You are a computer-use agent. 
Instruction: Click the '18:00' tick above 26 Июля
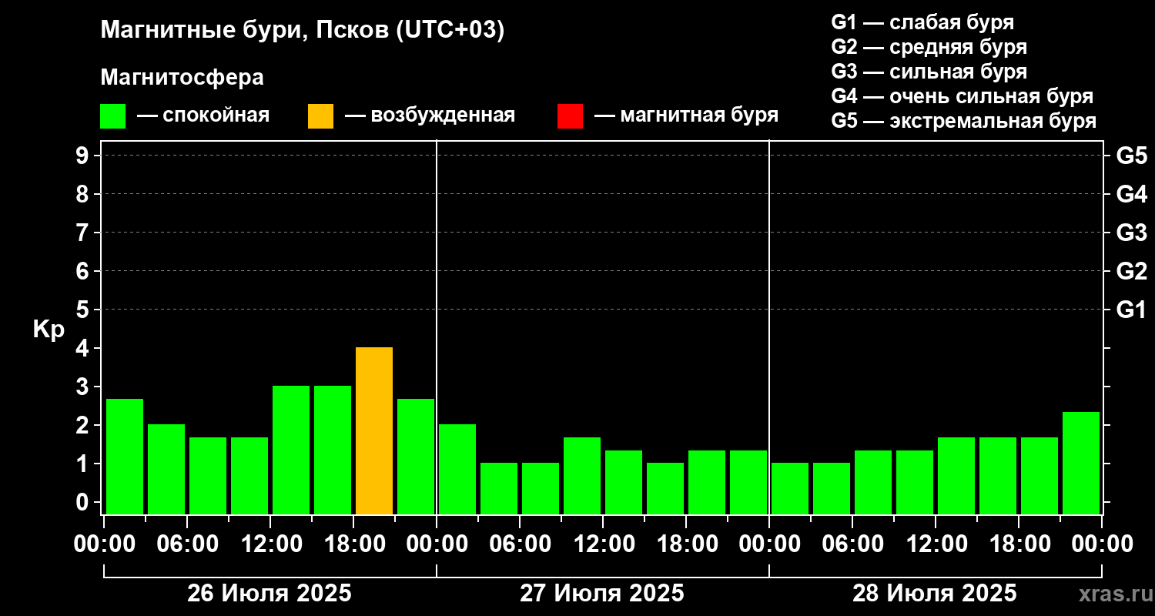click(x=353, y=544)
